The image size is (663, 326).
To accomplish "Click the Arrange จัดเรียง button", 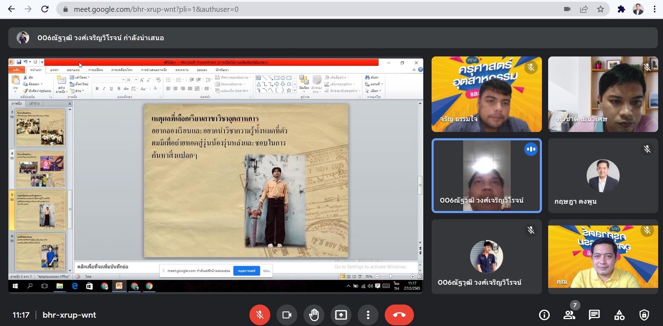I will 304,83.
